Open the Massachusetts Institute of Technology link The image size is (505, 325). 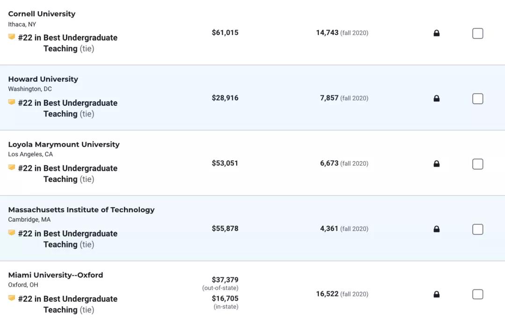81,209
